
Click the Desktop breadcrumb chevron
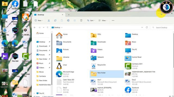tap(62, 27)
